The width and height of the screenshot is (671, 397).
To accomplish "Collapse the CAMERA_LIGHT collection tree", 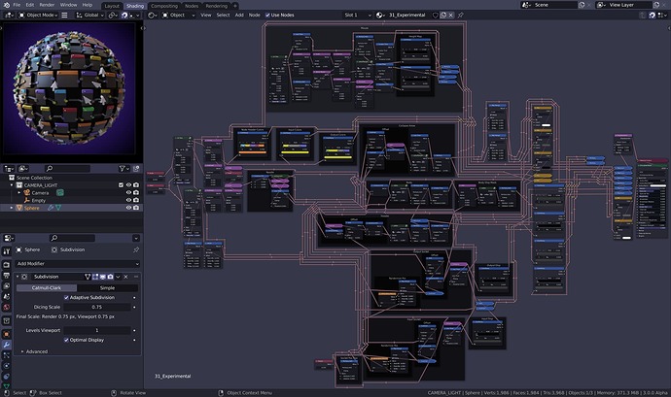I will pos(12,185).
